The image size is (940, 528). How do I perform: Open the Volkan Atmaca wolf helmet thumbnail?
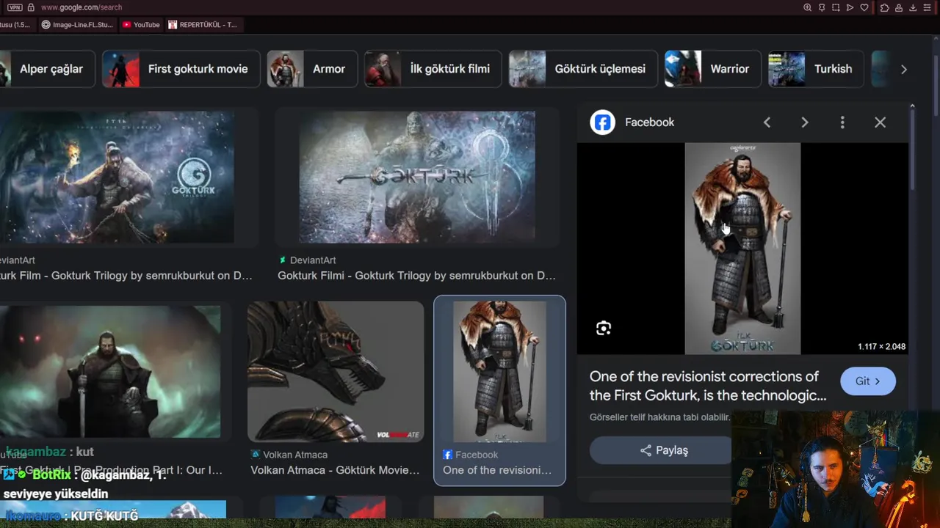tap(336, 372)
